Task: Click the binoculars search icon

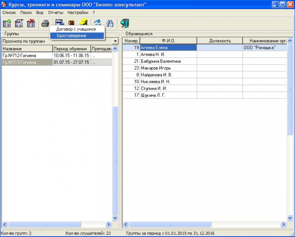Action: [110, 23]
